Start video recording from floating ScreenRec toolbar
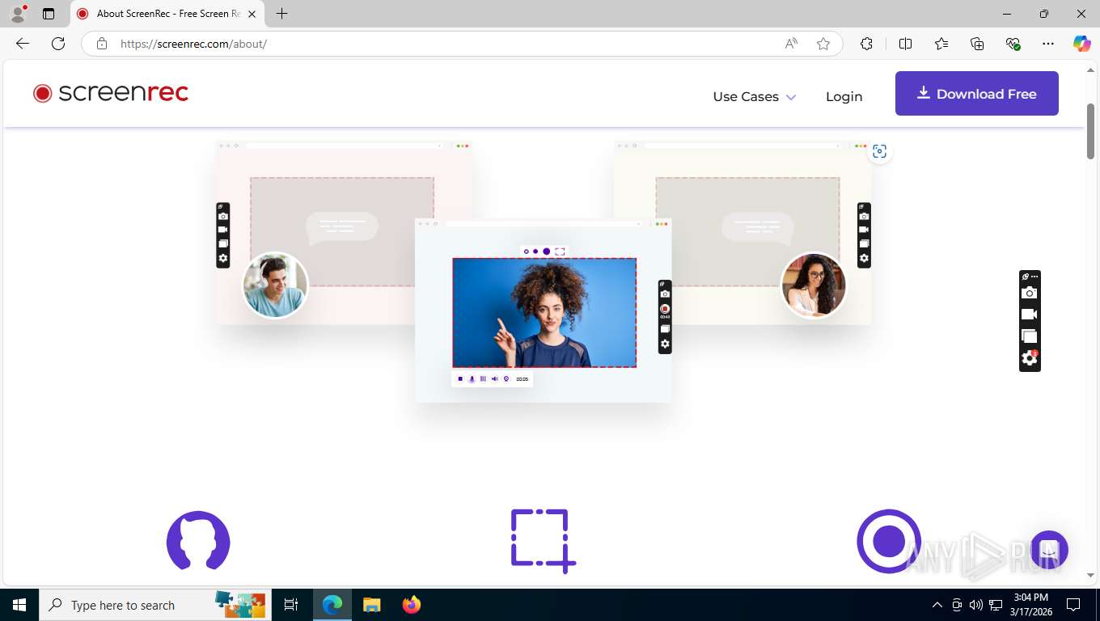Screen dimensions: 1100x621 tap(1029, 314)
